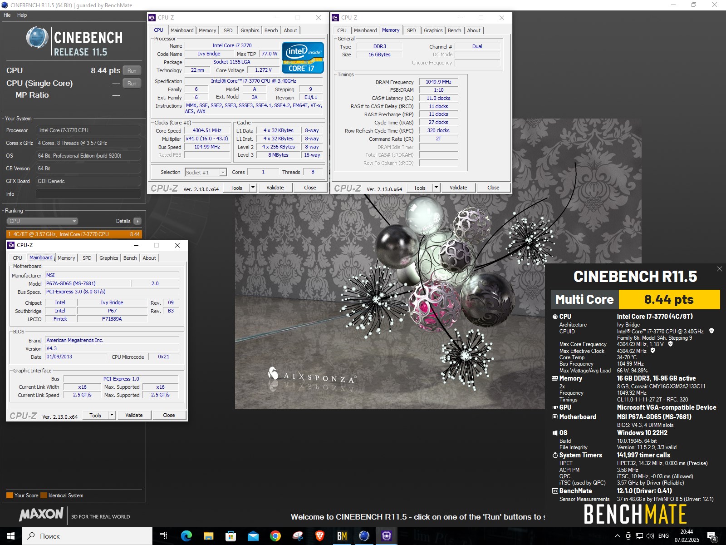
Task: Click the taskbar clock showing 20:44
Action: point(687,536)
